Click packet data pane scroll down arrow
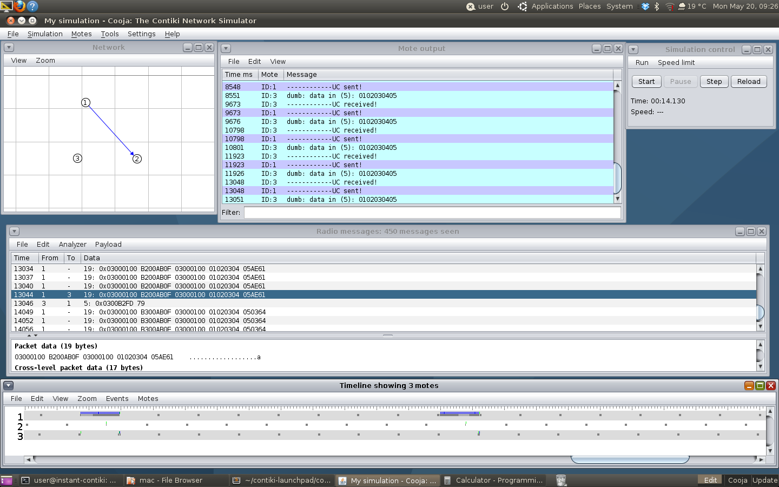The height and width of the screenshot is (487, 779). [x=760, y=366]
